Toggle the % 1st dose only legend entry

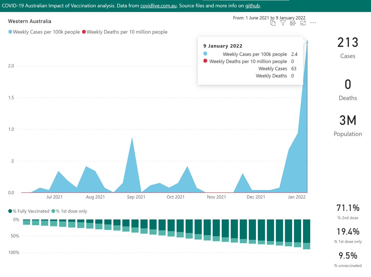click(69, 211)
